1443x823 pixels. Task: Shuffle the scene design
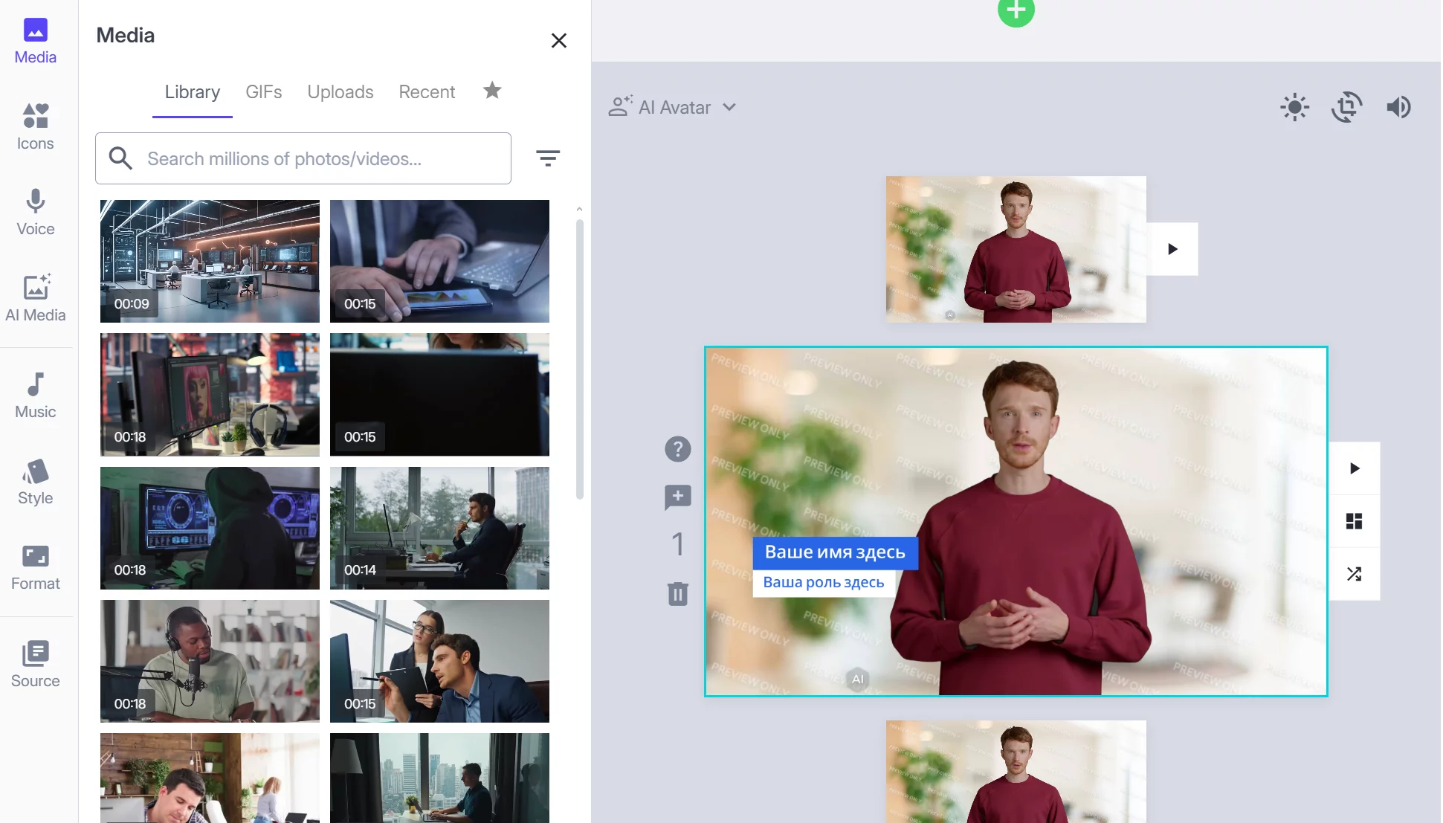(1355, 574)
